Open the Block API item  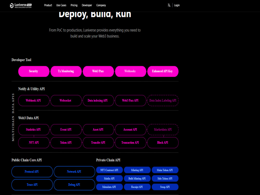pyautogui.click(x=163, y=142)
